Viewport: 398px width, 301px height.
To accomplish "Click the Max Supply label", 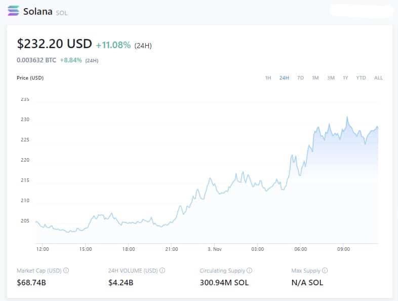I will coord(306,271).
